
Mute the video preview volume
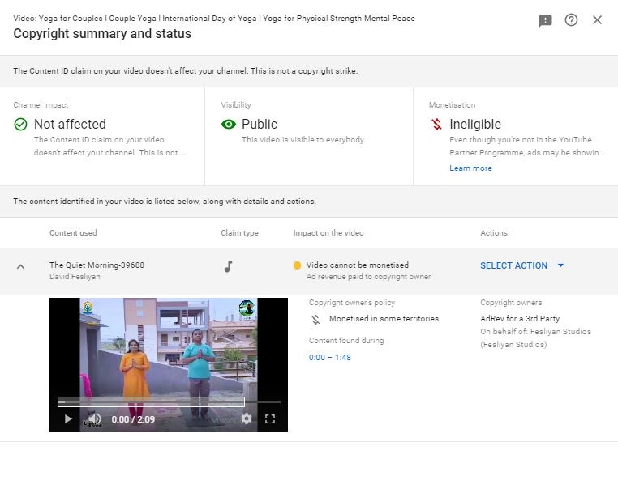(x=94, y=419)
